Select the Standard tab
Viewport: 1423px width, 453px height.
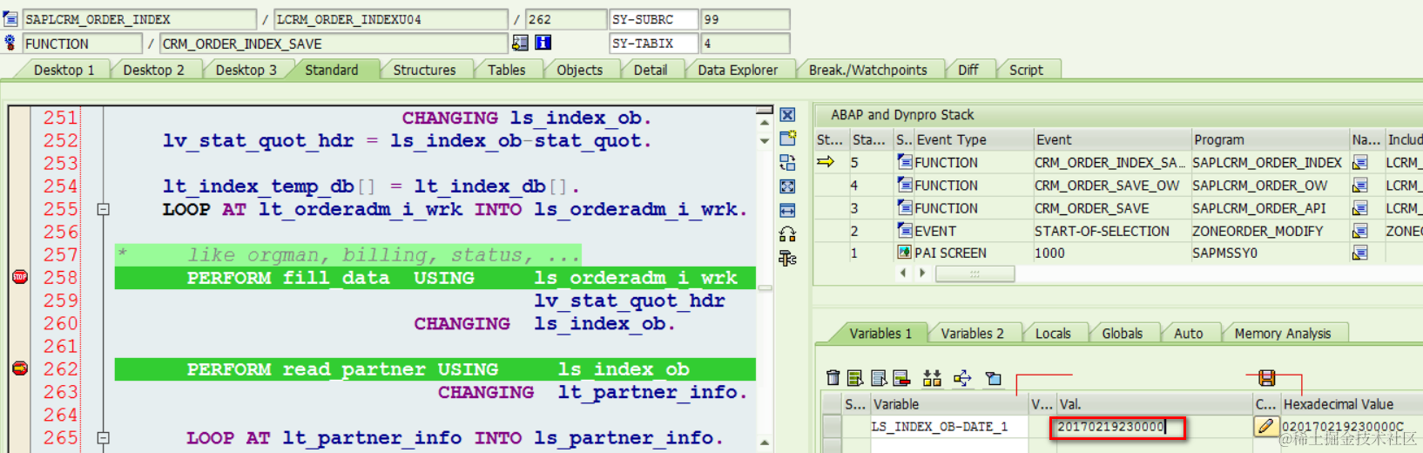pos(332,70)
